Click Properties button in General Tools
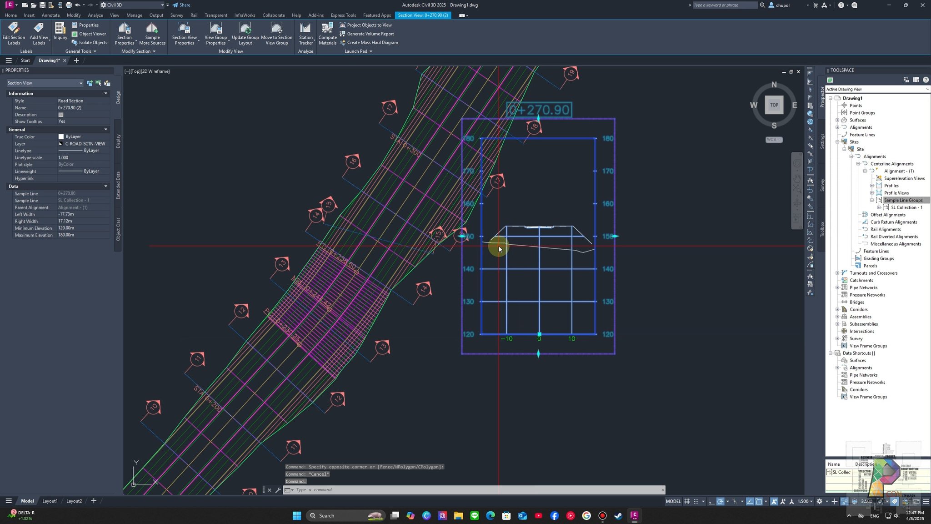This screenshot has height=524, width=931. coord(85,25)
